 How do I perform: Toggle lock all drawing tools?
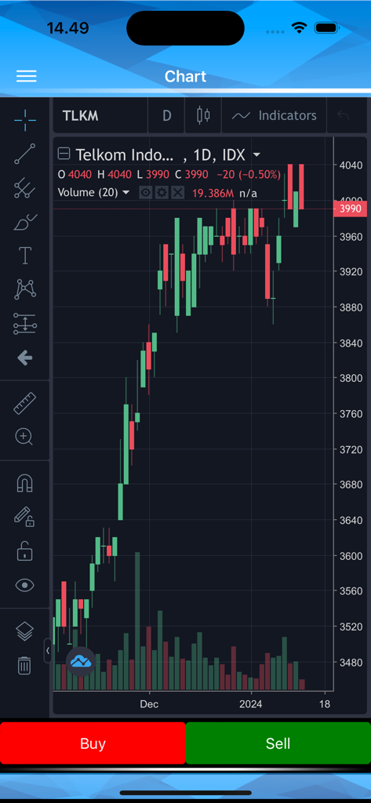point(25,551)
